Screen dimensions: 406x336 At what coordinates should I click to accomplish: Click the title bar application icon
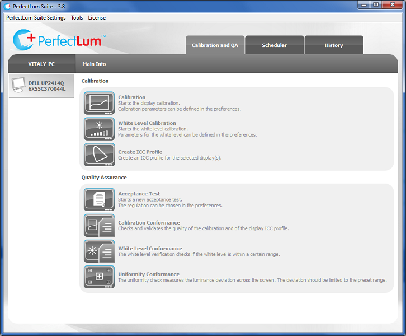click(7, 6)
